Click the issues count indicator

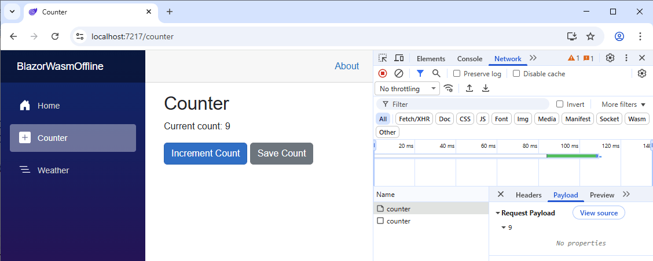[588, 58]
